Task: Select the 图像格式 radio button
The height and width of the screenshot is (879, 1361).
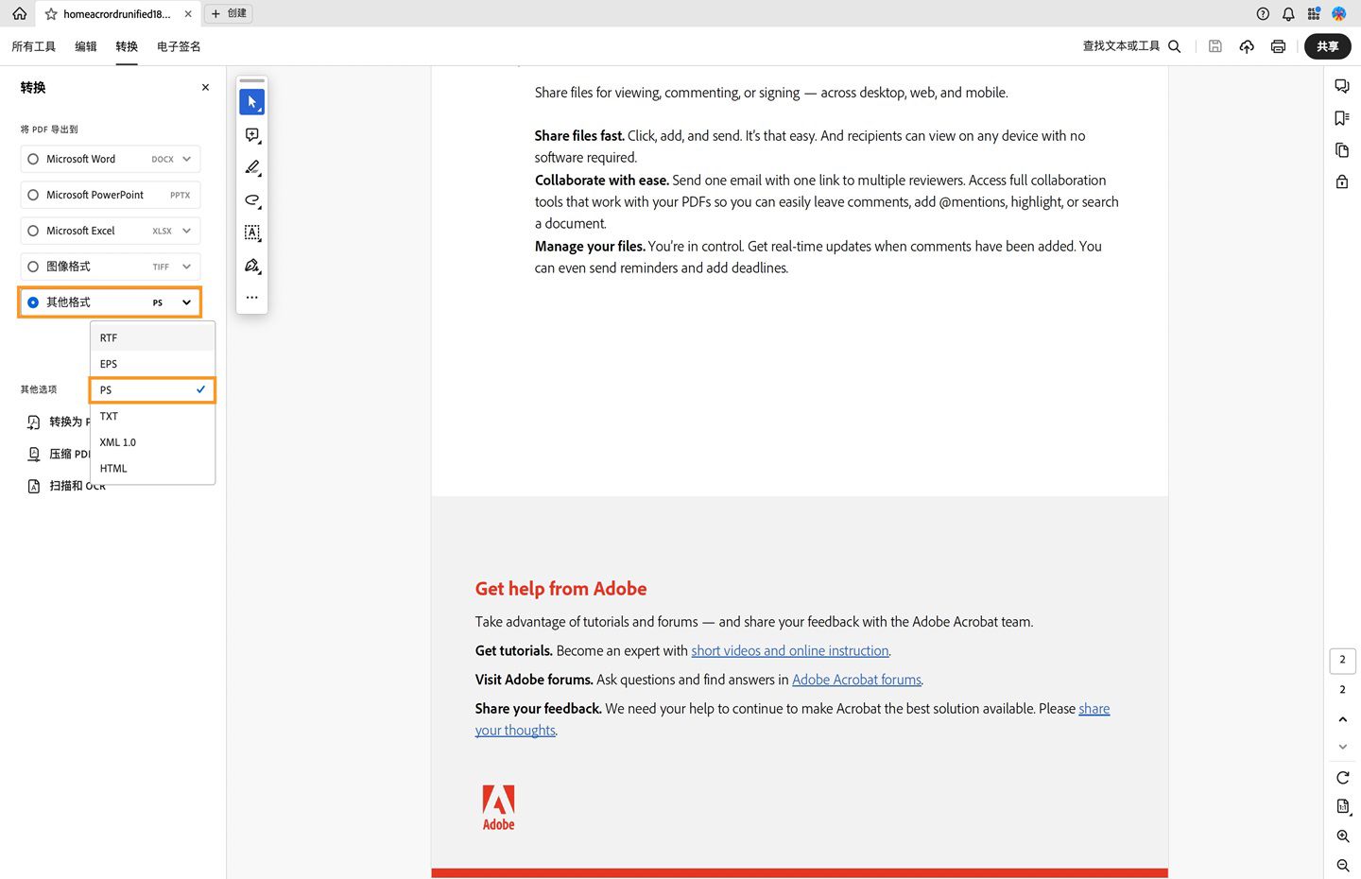Action: coord(33,267)
